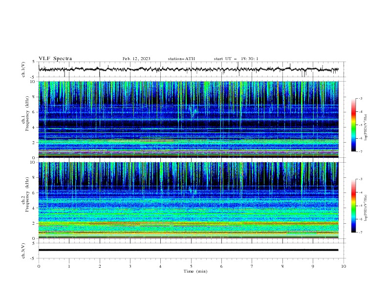Image resolution: width=387 pixels, height=299 pixels.
Task: Click the ch.1 spectrogram color bar
Action: tap(353, 125)
